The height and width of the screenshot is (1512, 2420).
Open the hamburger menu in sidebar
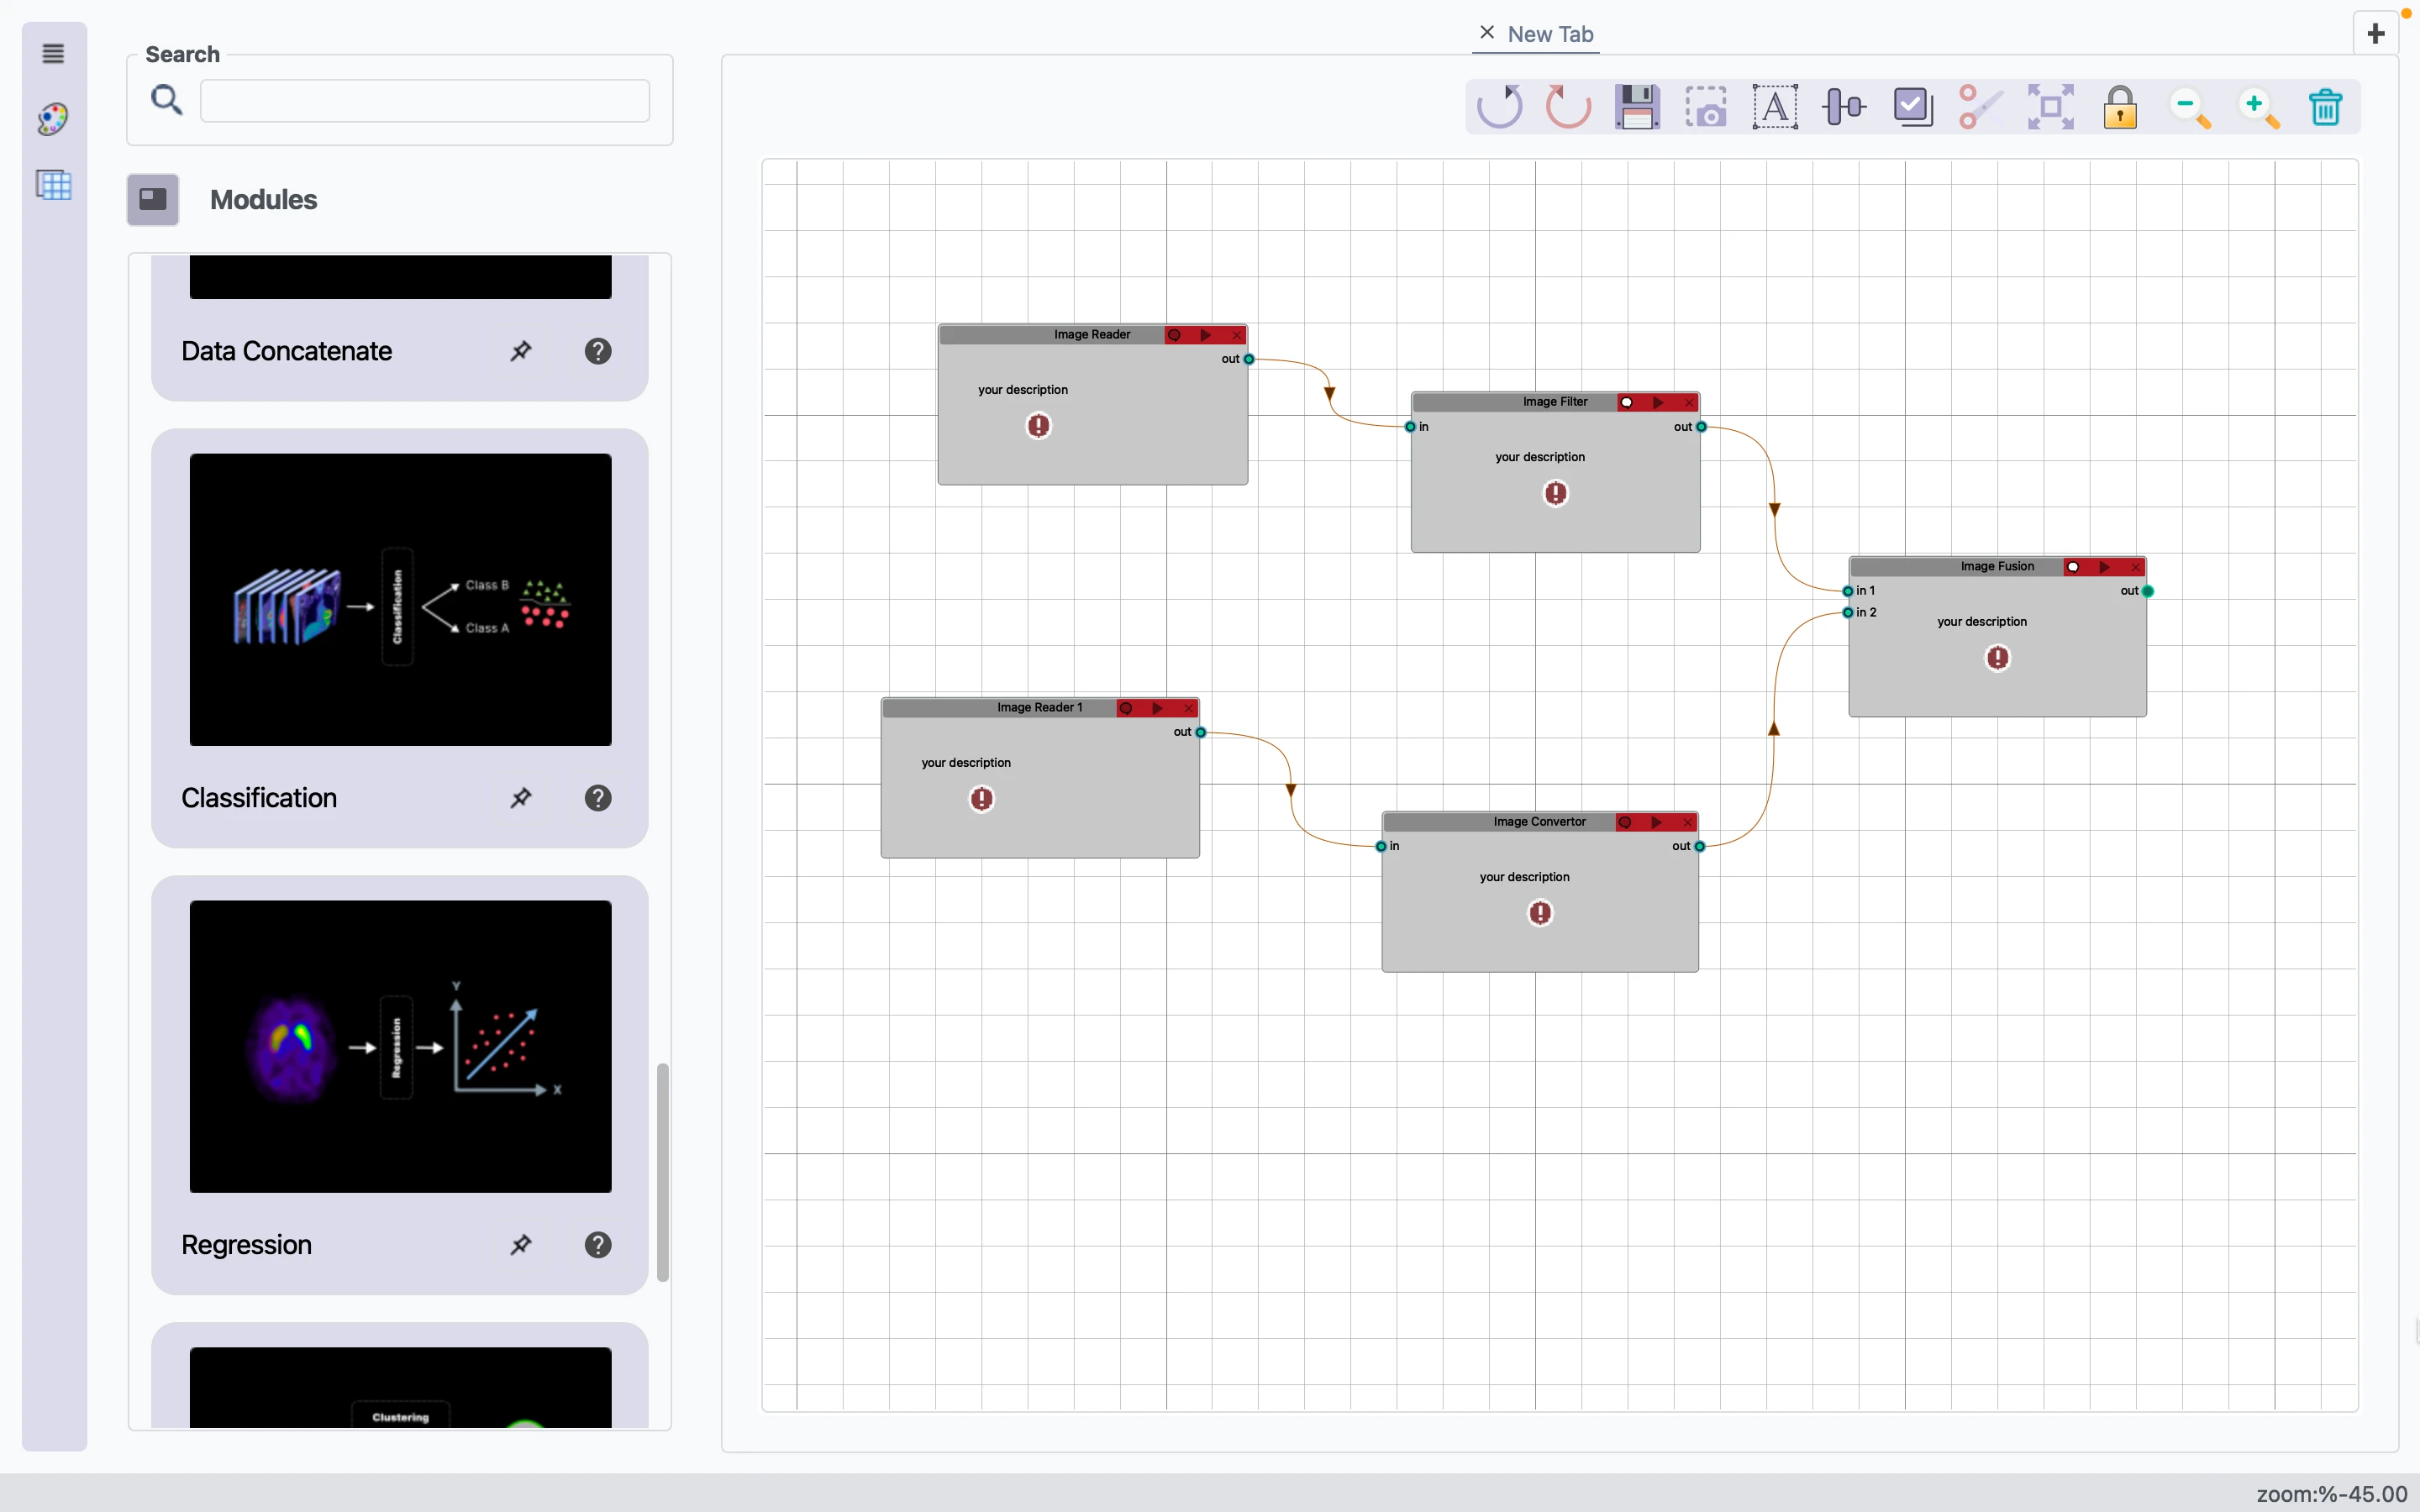[54, 54]
